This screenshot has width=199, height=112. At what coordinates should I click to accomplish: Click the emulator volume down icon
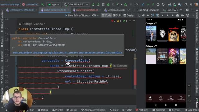coord(148,15)
